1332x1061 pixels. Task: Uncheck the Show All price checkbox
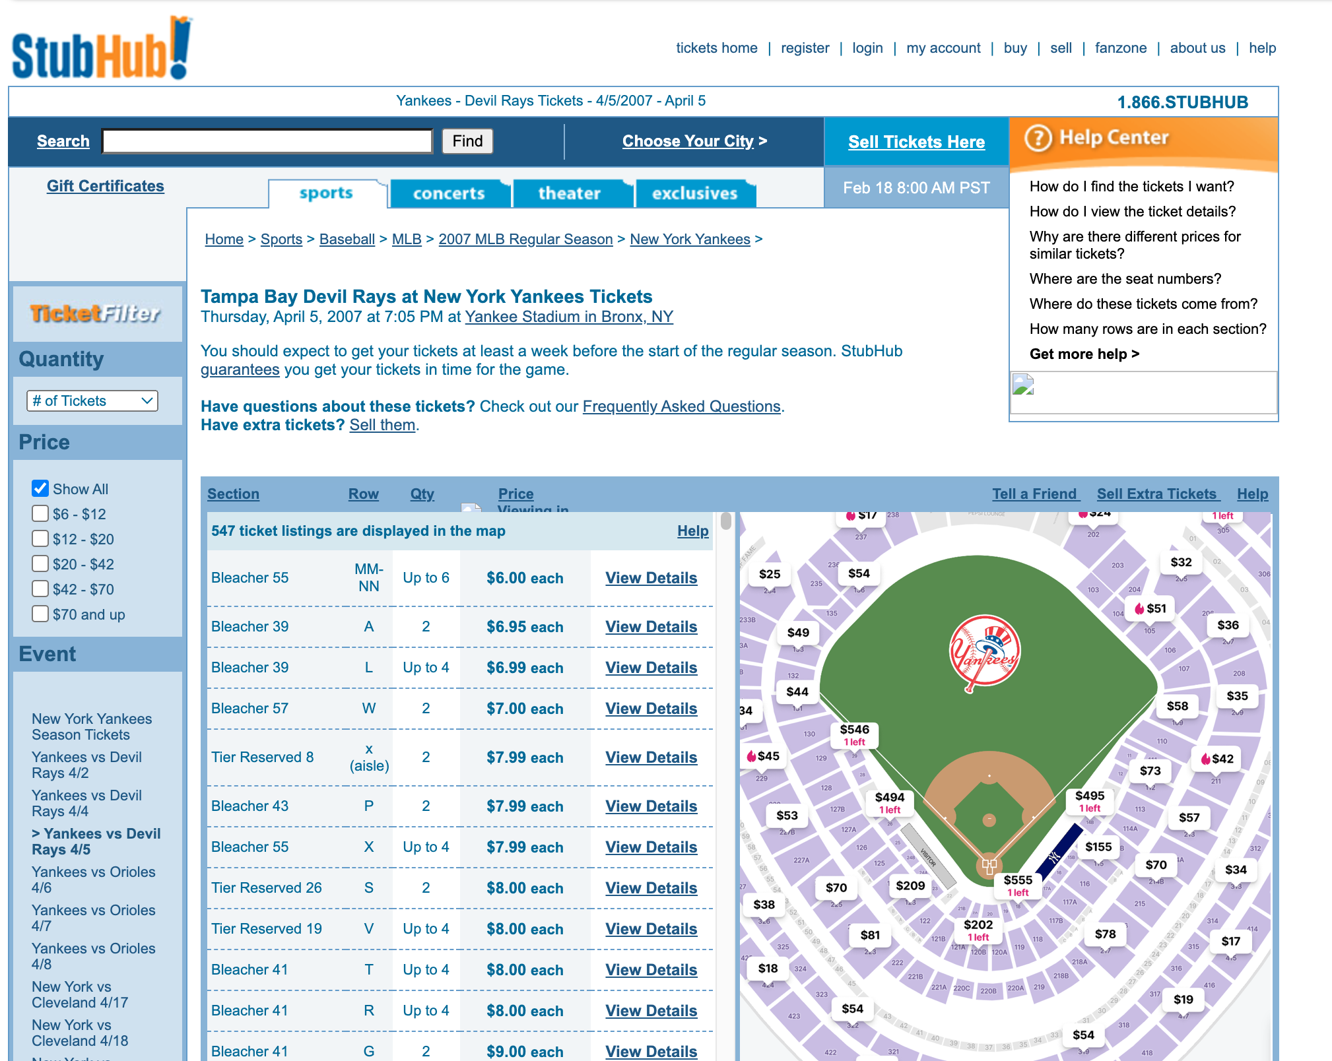(40, 488)
